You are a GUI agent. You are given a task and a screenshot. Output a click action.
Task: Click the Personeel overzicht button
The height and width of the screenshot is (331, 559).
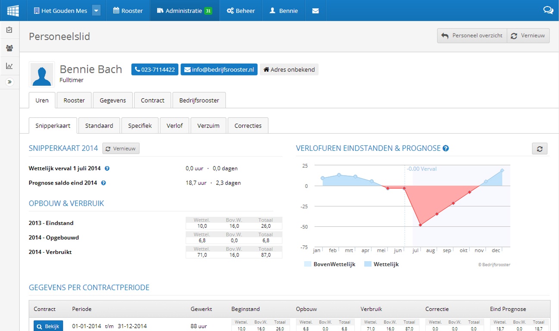(472, 36)
